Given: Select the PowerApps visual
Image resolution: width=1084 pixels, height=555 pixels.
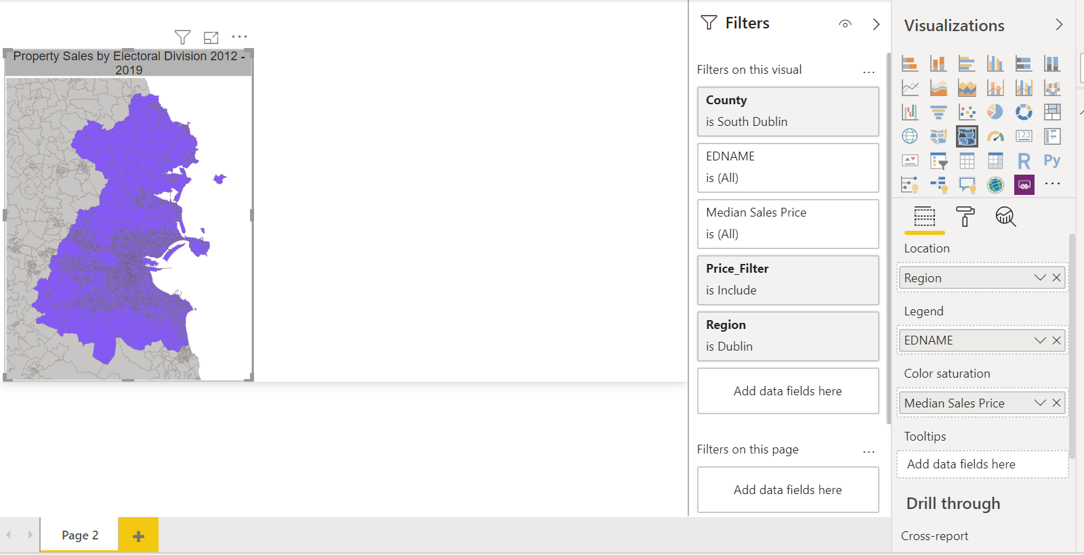Looking at the screenshot, I should tap(1024, 184).
